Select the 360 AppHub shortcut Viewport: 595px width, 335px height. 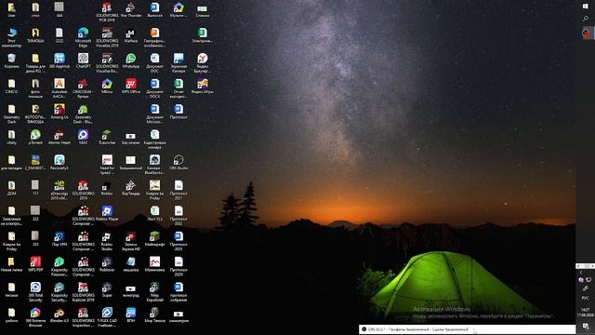point(59,60)
